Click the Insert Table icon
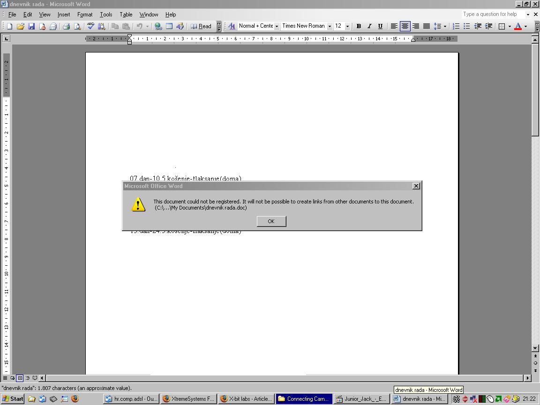 tap(169, 26)
